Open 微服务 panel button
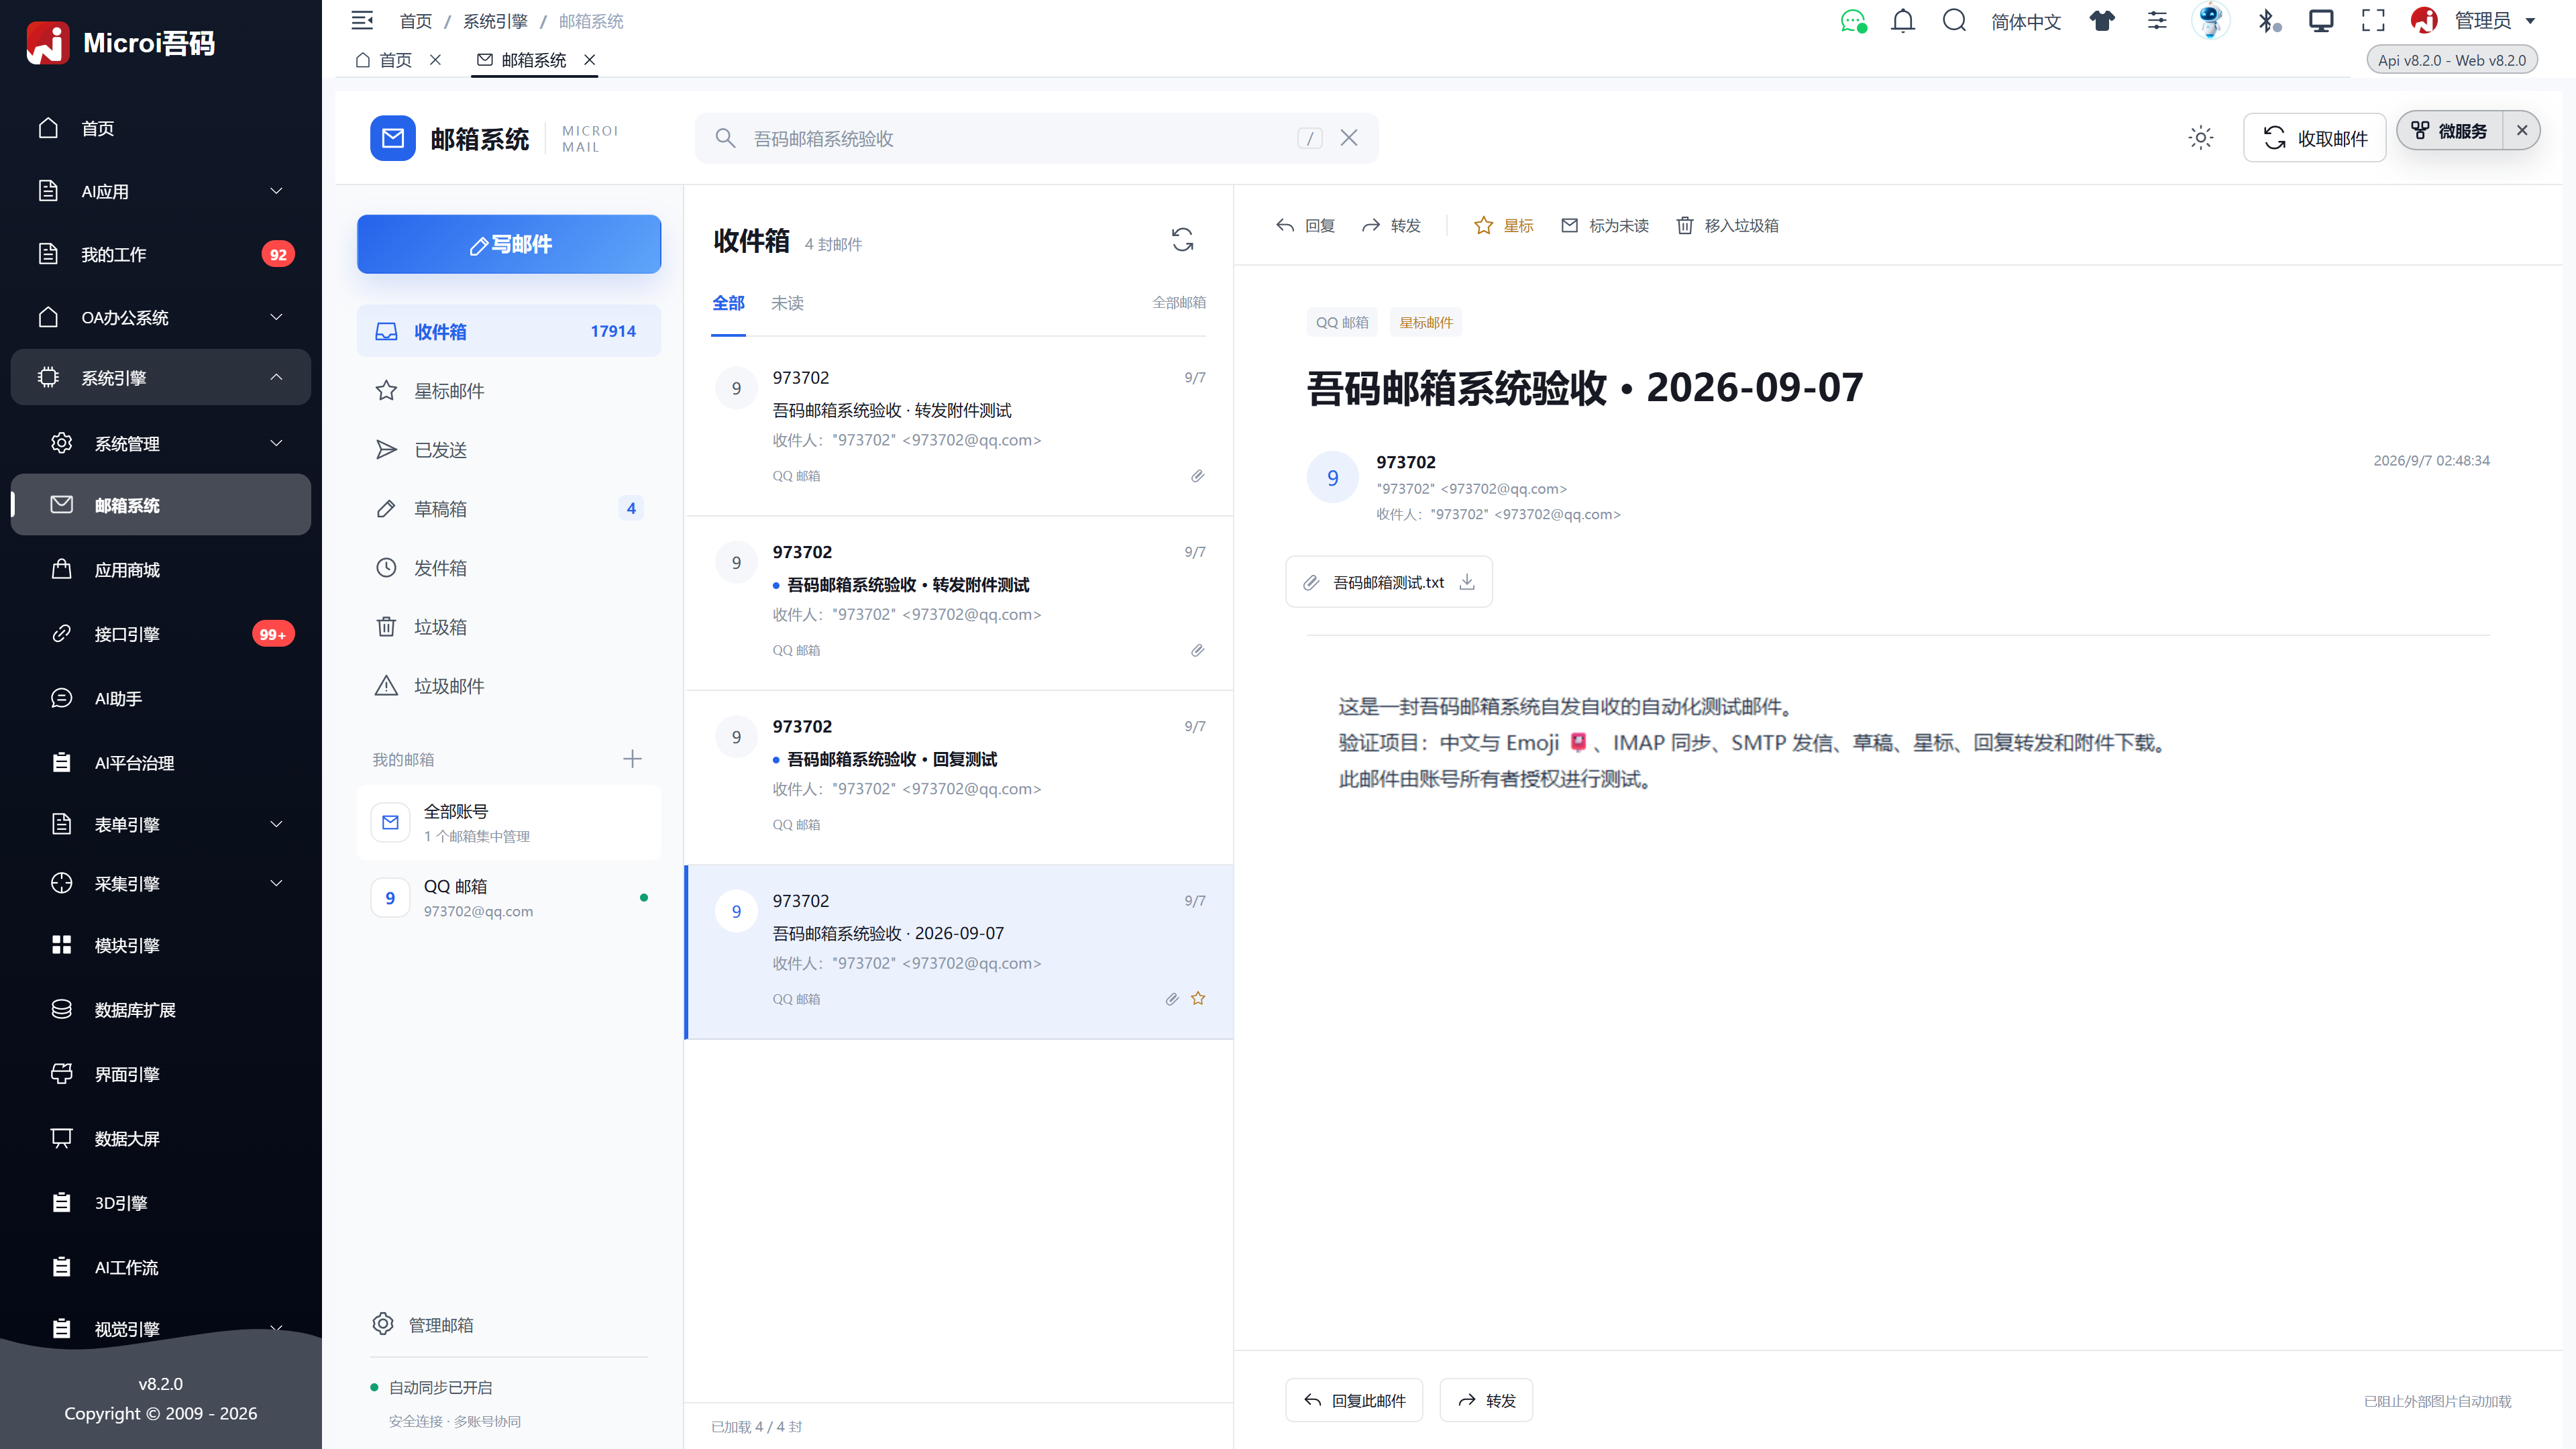The height and width of the screenshot is (1449, 2576). pos(2449,131)
